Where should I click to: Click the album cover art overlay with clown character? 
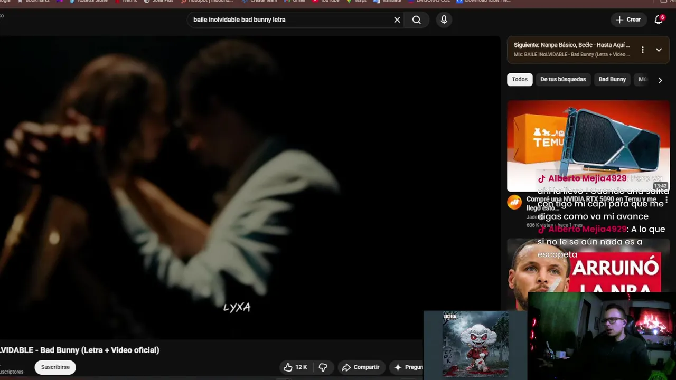(475, 345)
